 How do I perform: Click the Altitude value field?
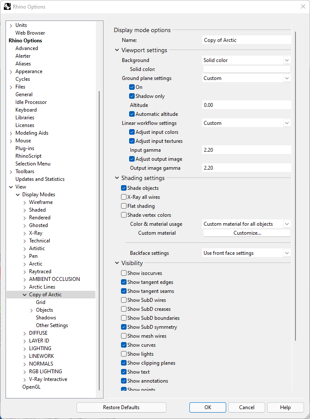[246, 105]
